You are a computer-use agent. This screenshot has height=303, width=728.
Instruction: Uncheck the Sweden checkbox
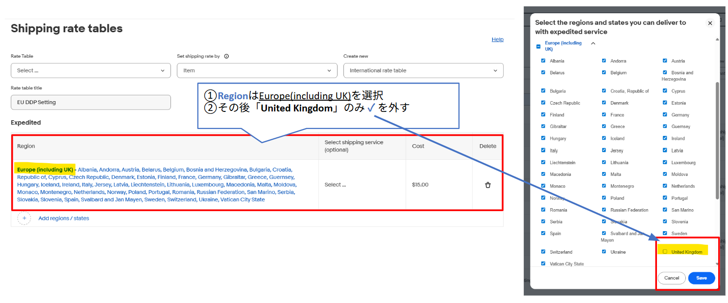tap(665, 233)
